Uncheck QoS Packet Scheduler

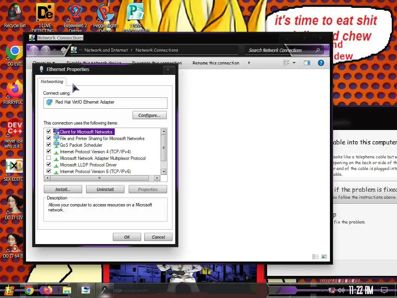48,144
